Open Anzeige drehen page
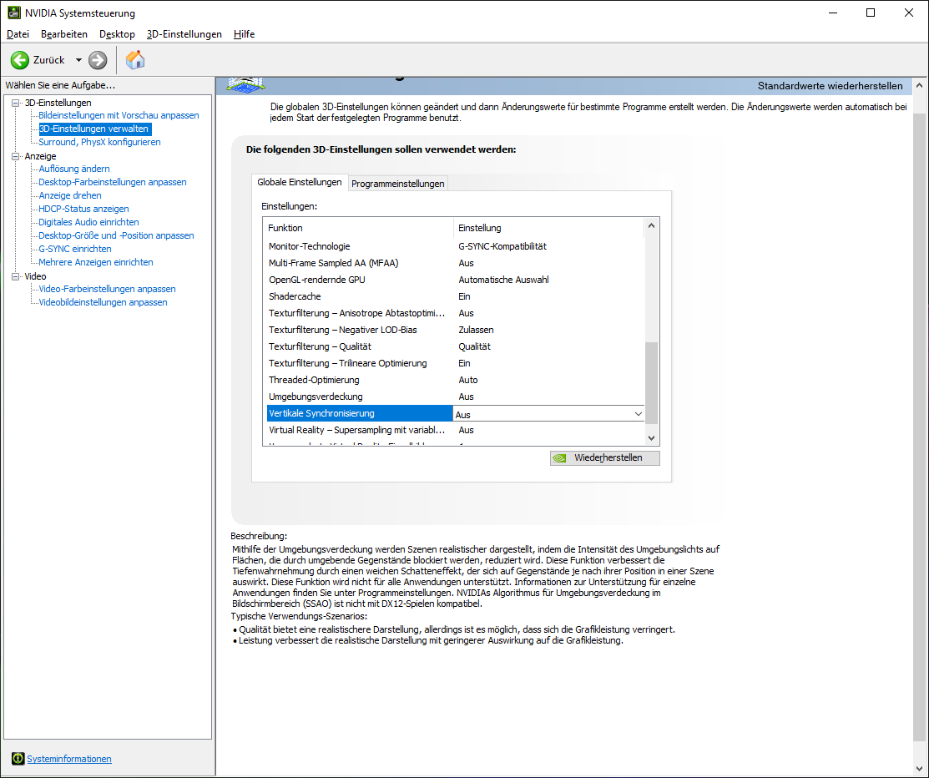Image resolution: width=929 pixels, height=778 pixels. 70,195
